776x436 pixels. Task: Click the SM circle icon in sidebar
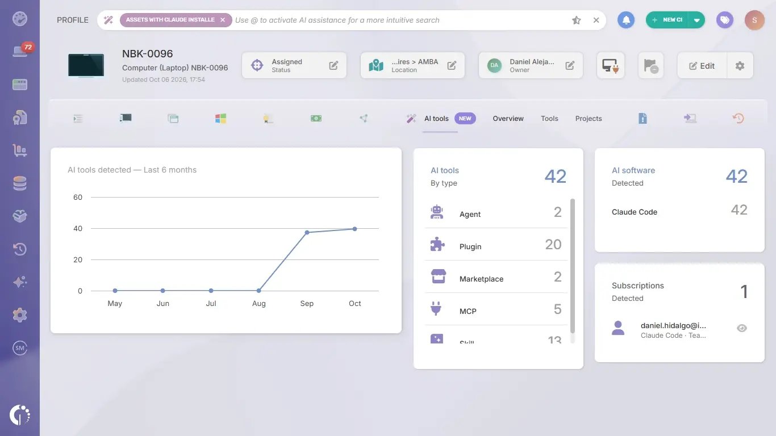click(x=20, y=348)
